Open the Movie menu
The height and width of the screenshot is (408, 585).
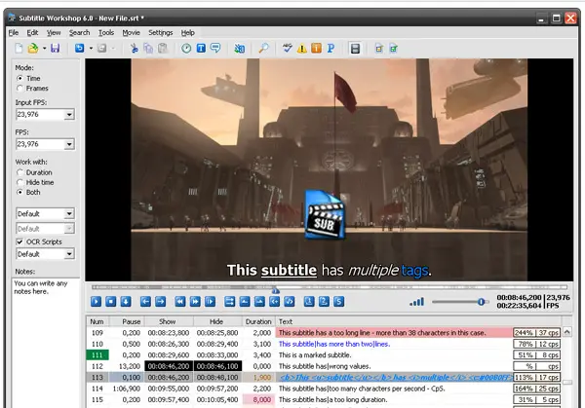click(x=131, y=32)
